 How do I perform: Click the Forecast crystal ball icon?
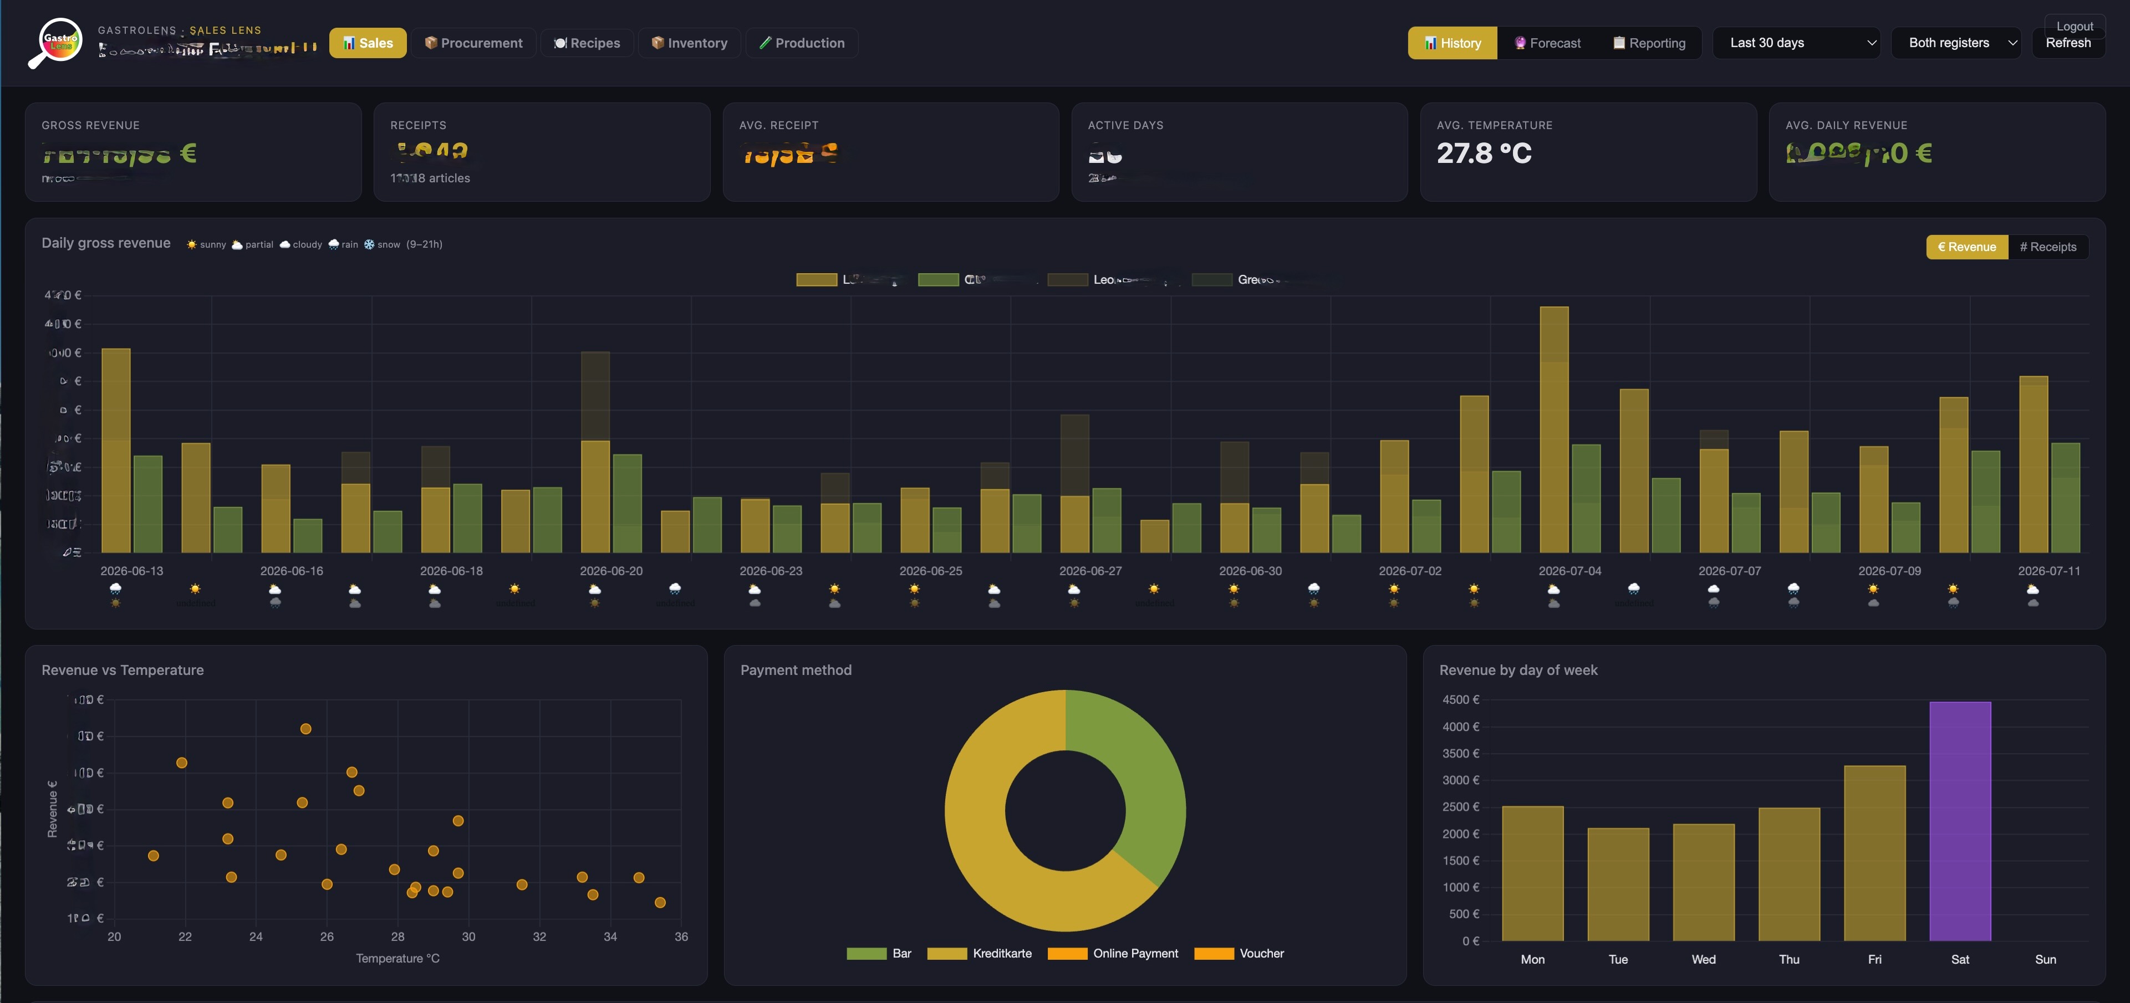click(x=1520, y=43)
